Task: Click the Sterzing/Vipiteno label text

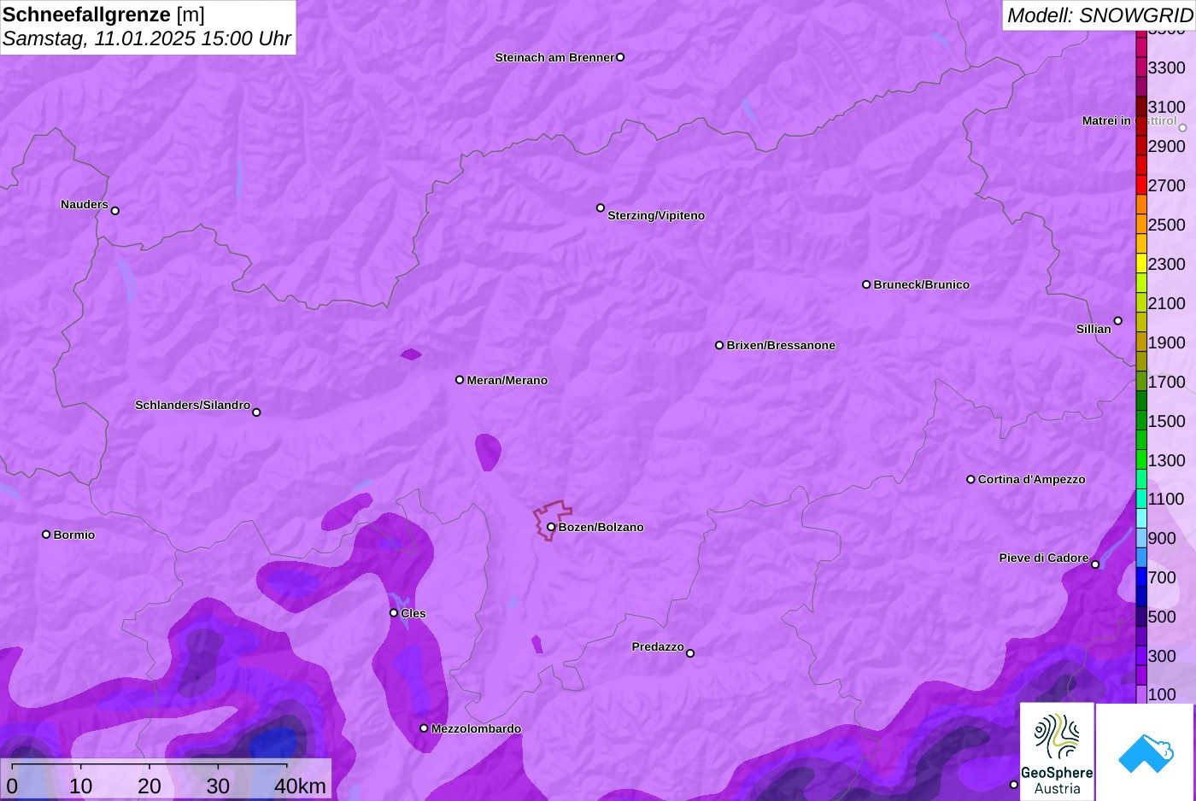Action: click(656, 216)
